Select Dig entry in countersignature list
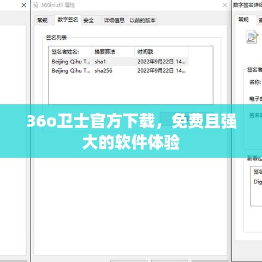Viewport: 262px width, 262px height. pos(258,182)
